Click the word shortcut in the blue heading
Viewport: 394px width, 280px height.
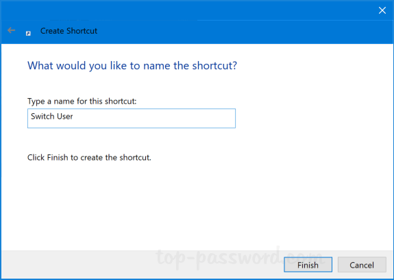(214, 66)
